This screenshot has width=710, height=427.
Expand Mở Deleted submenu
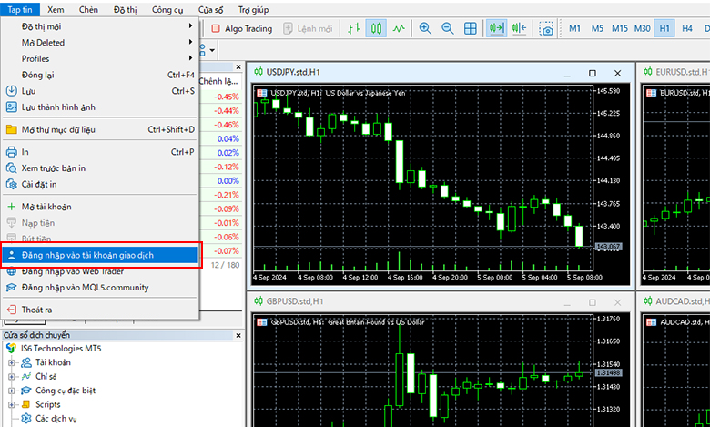(x=100, y=43)
